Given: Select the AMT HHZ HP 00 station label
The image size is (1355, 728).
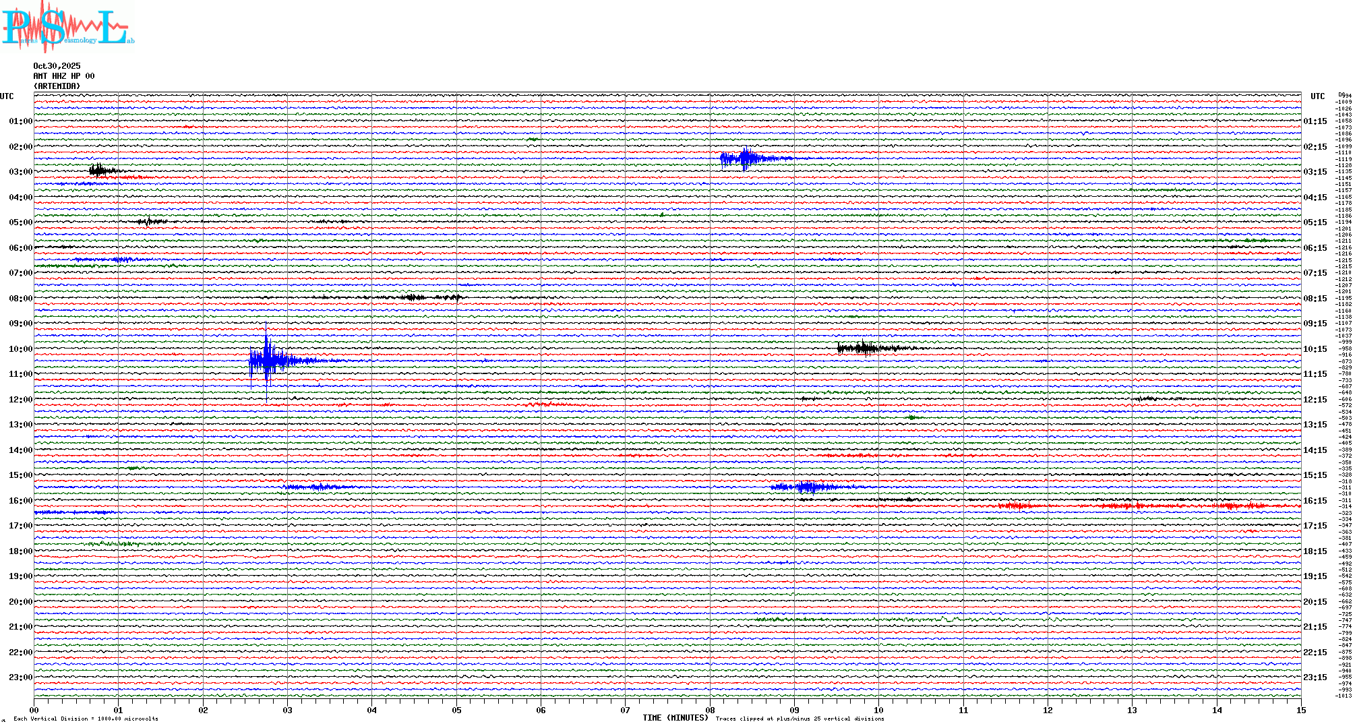Looking at the screenshot, I should [x=64, y=76].
